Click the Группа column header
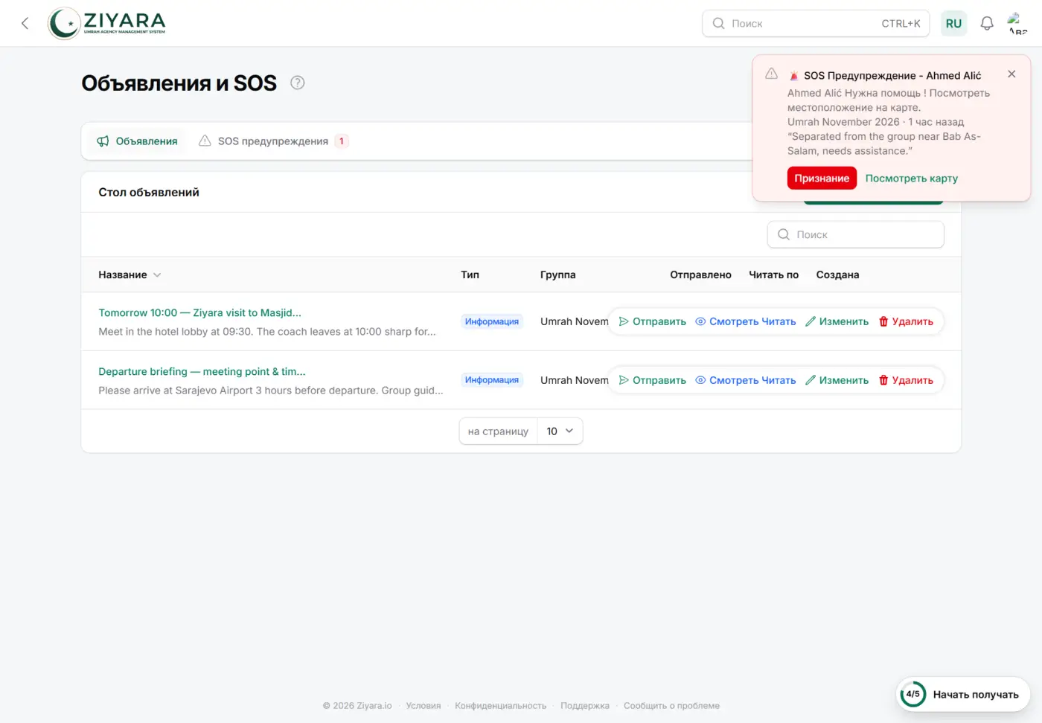The height and width of the screenshot is (723, 1042). [558, 274]
